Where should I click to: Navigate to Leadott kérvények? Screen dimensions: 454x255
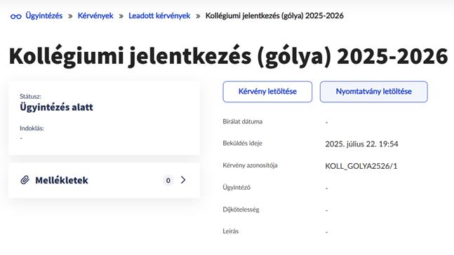point(159,15)
